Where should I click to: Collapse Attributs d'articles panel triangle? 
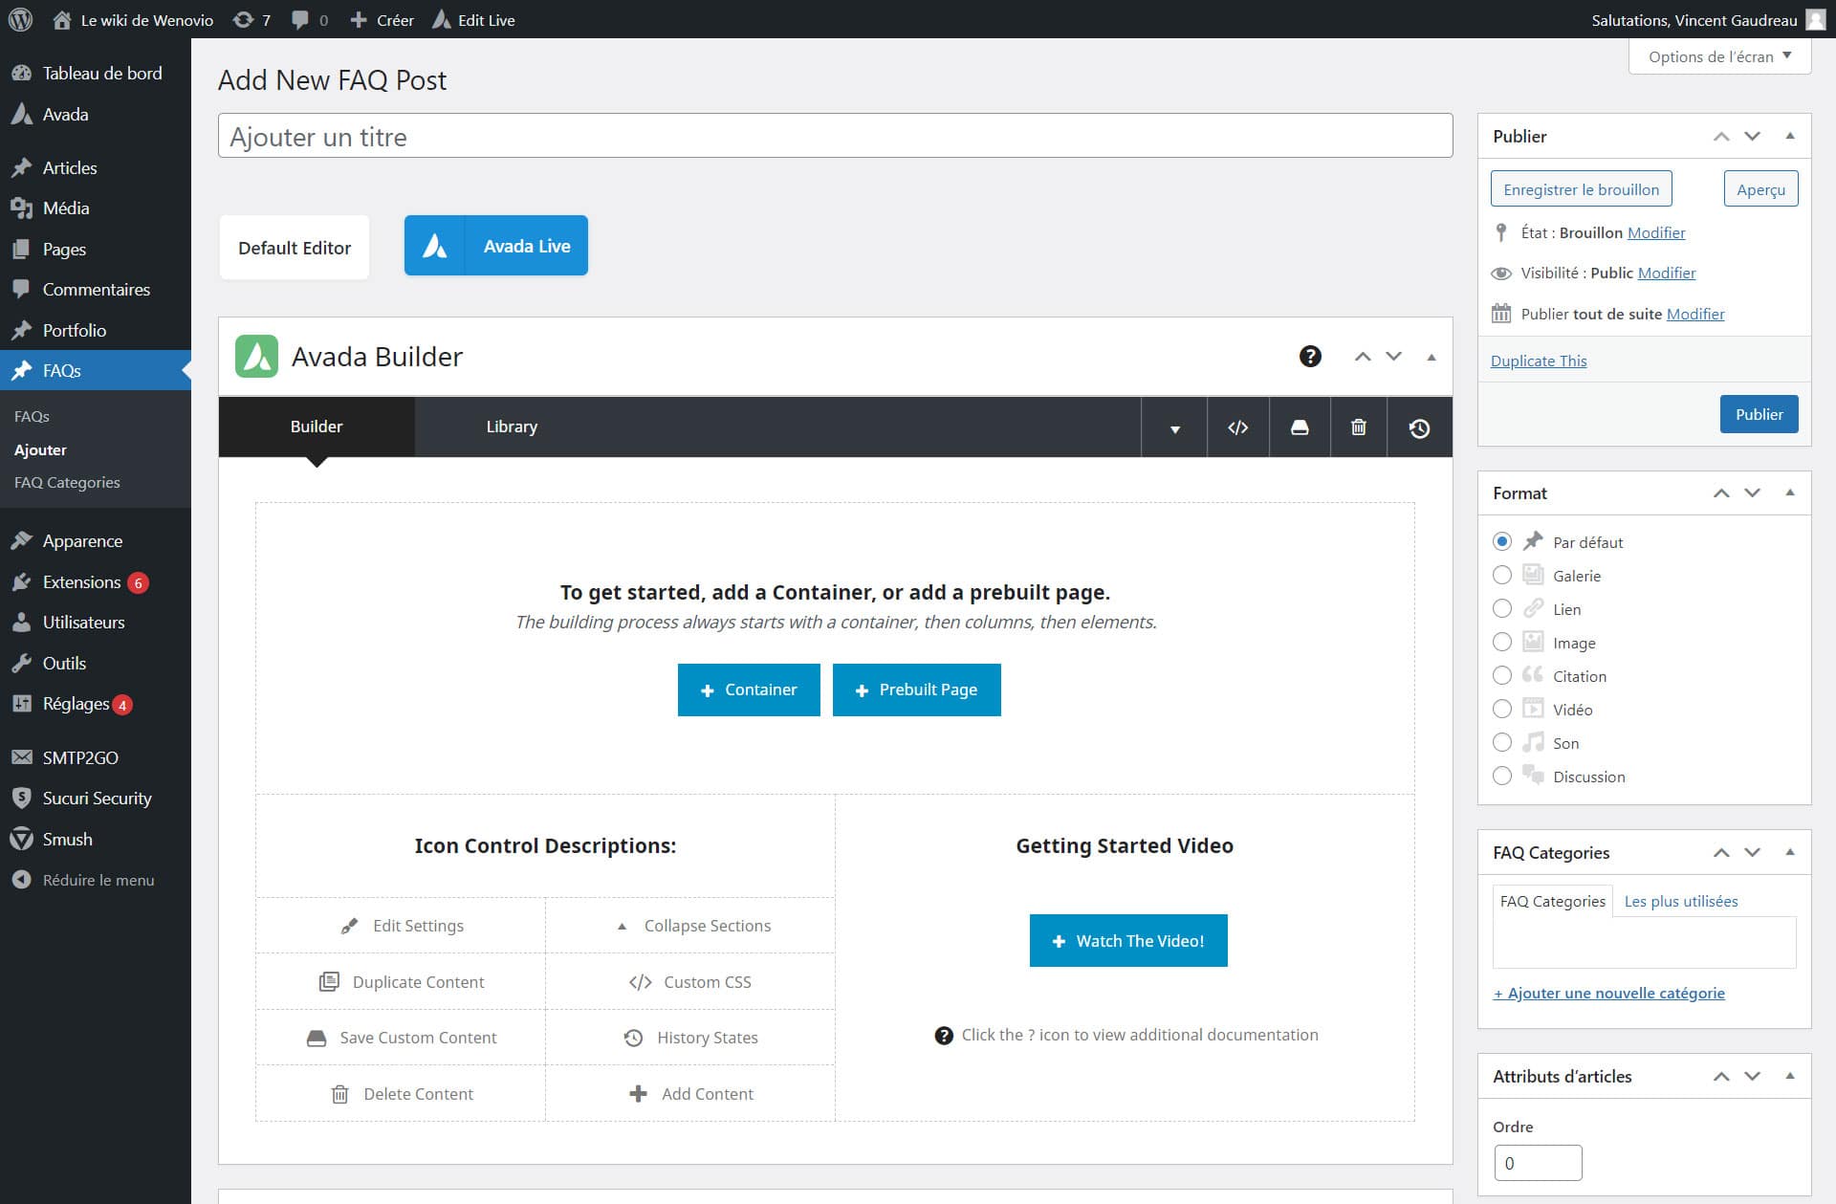tap(1790, 1076)
